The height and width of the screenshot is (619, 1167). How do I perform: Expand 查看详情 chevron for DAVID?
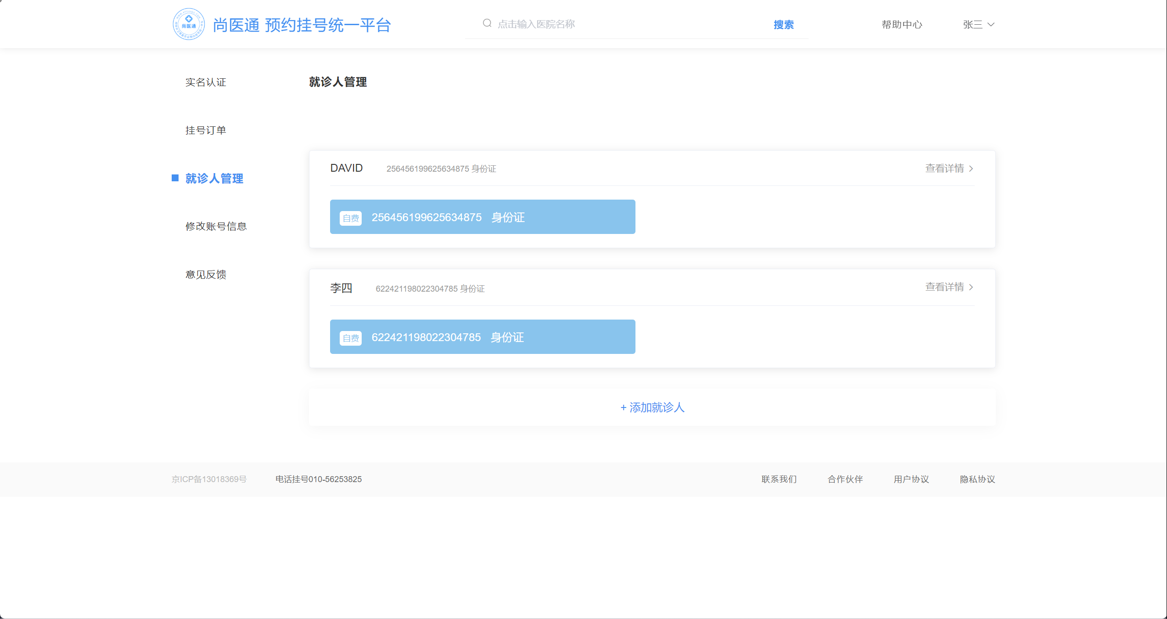point(971,168)
